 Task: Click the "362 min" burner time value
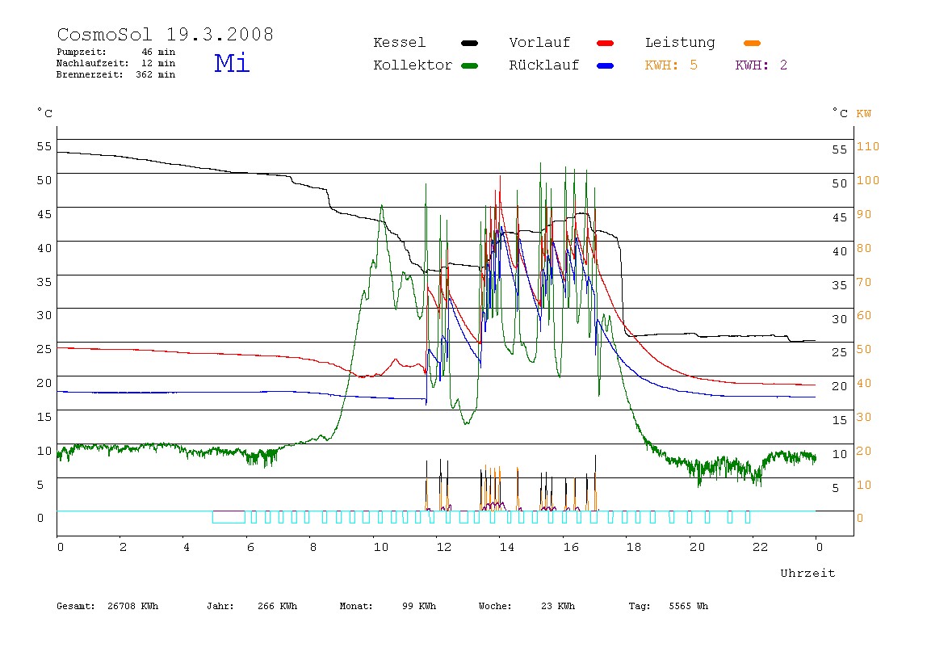pos(156,74)
